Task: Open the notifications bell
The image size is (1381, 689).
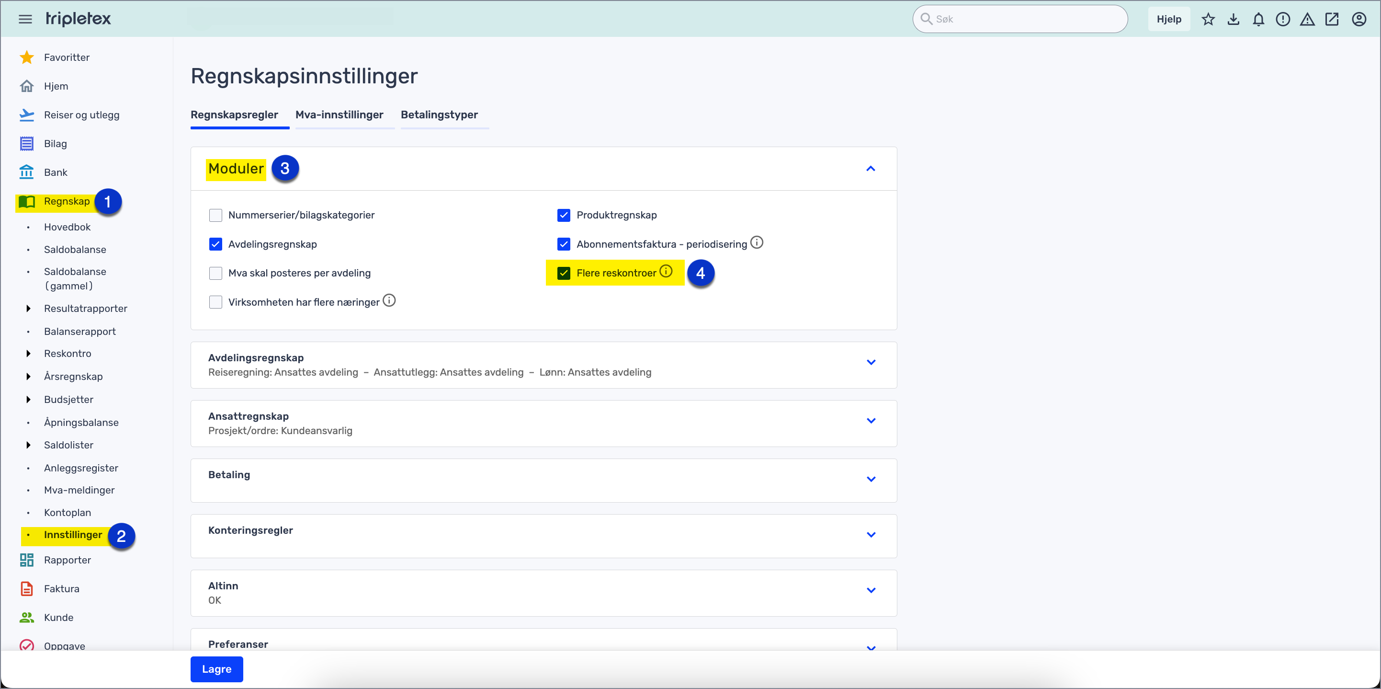Action: [x=1257, y=19]
